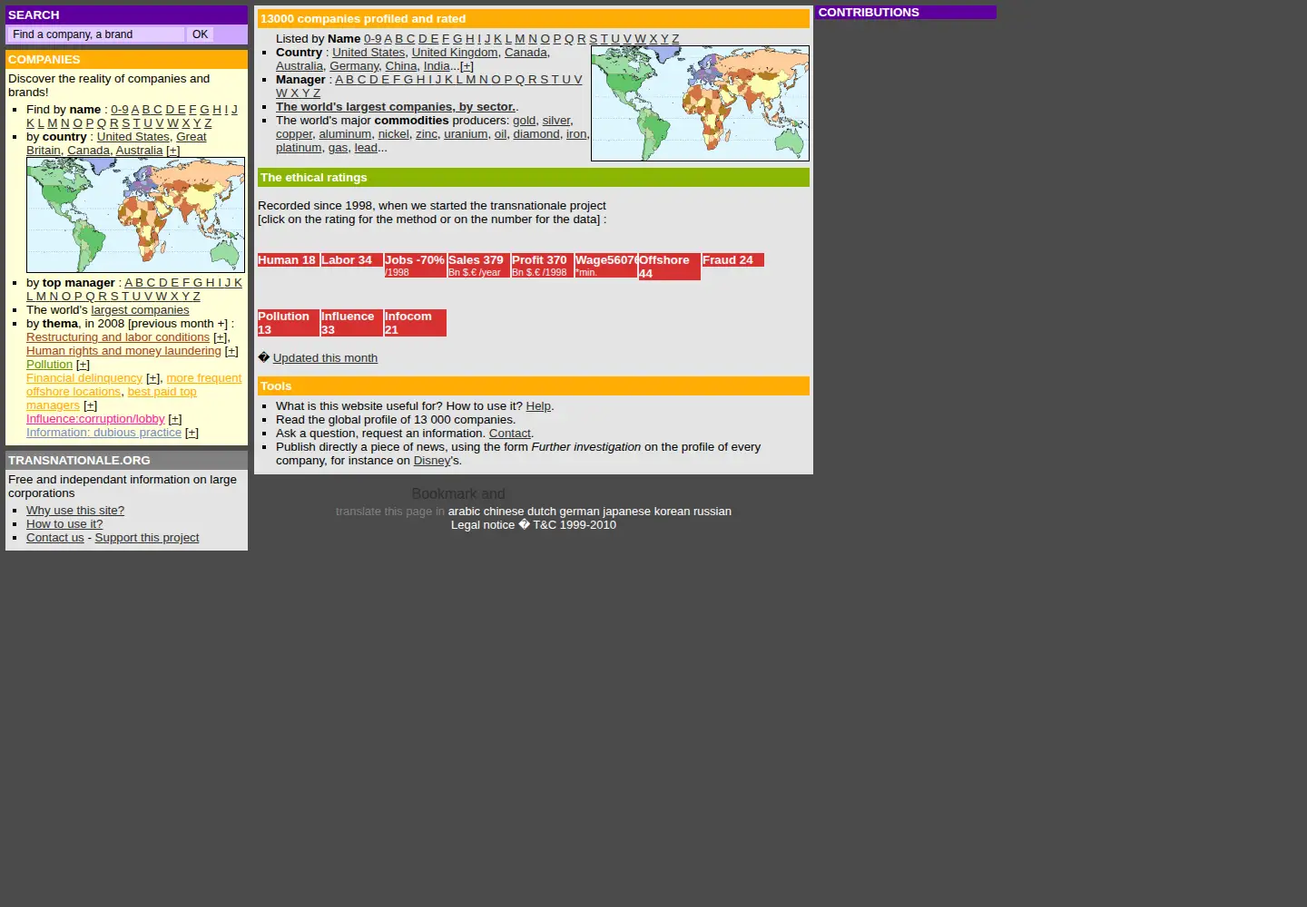Screen dimensions: 1307x907
Task: Open the Legal notice footer link
Action: (x=483, y=525)
